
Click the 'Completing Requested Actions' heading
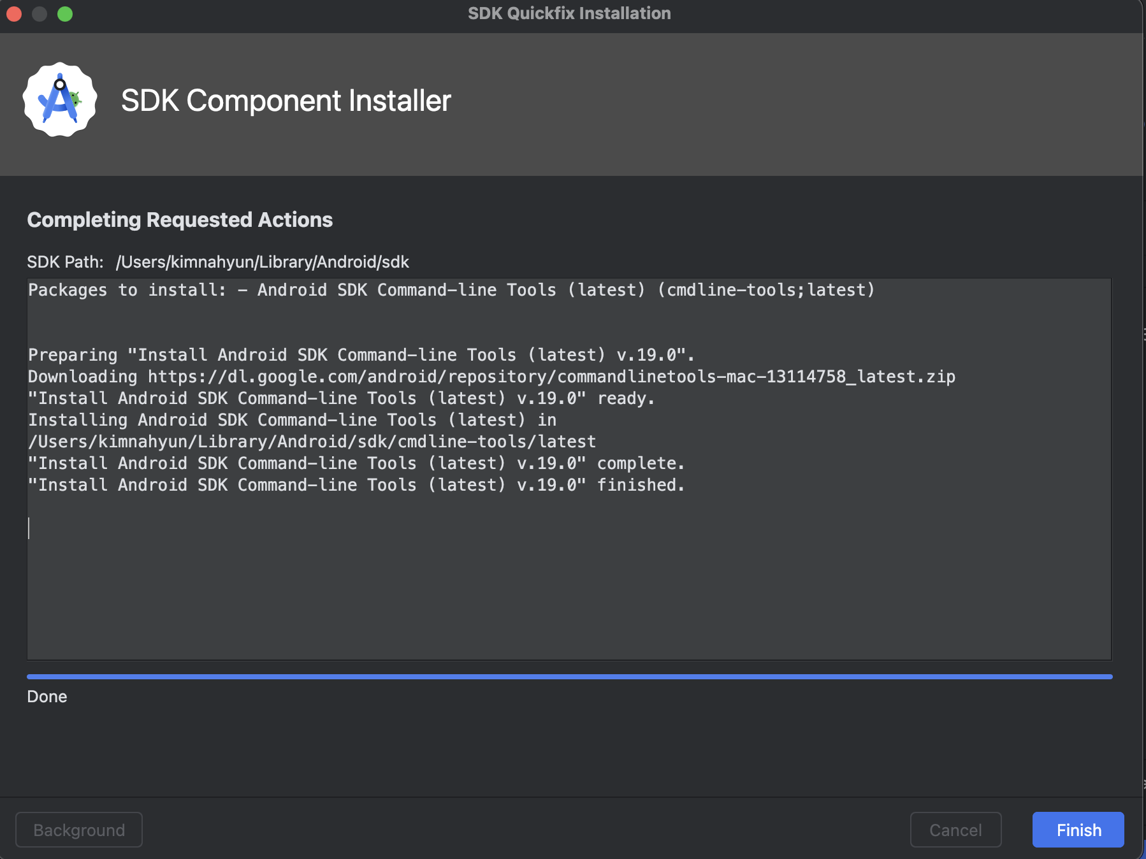180,220
